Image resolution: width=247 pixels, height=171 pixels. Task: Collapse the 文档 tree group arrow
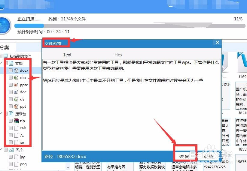(1, 63)
